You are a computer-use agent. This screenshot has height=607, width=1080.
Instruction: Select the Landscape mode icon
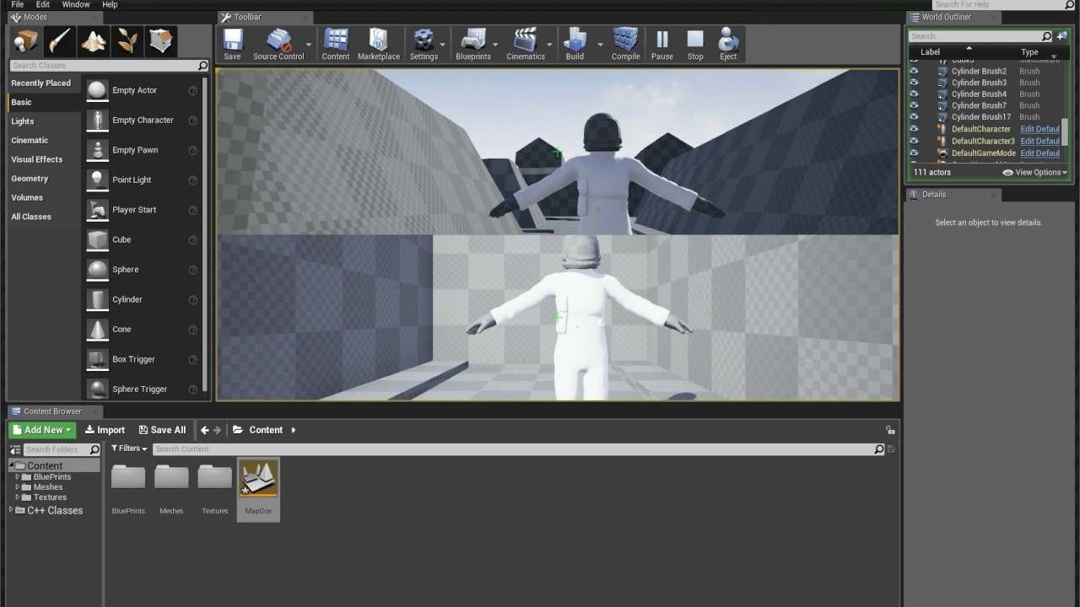pyautogui.click(x=94, y=40)
